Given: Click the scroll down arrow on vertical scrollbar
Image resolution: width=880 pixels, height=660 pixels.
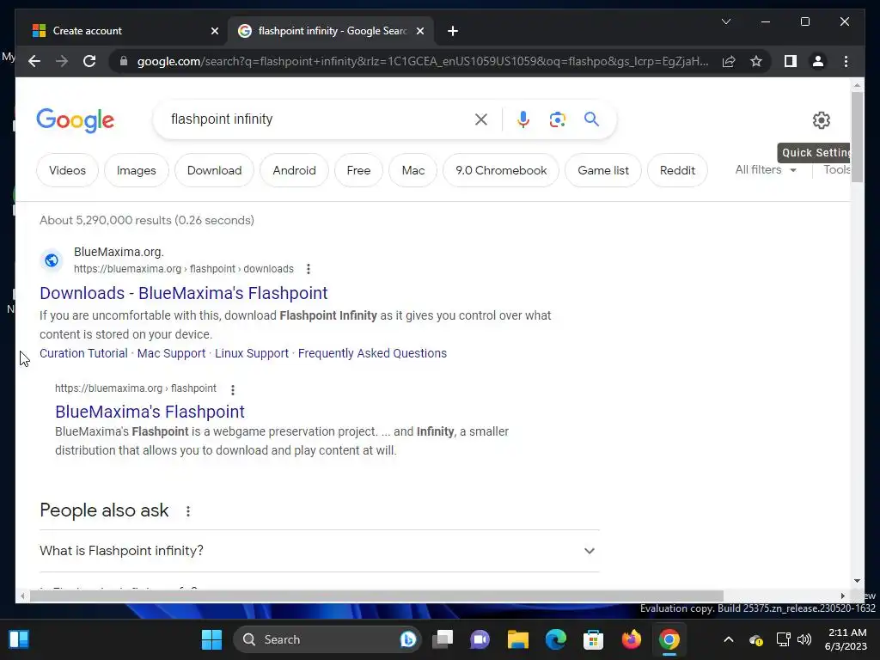Looking at the screenshot, I should 857,581.
